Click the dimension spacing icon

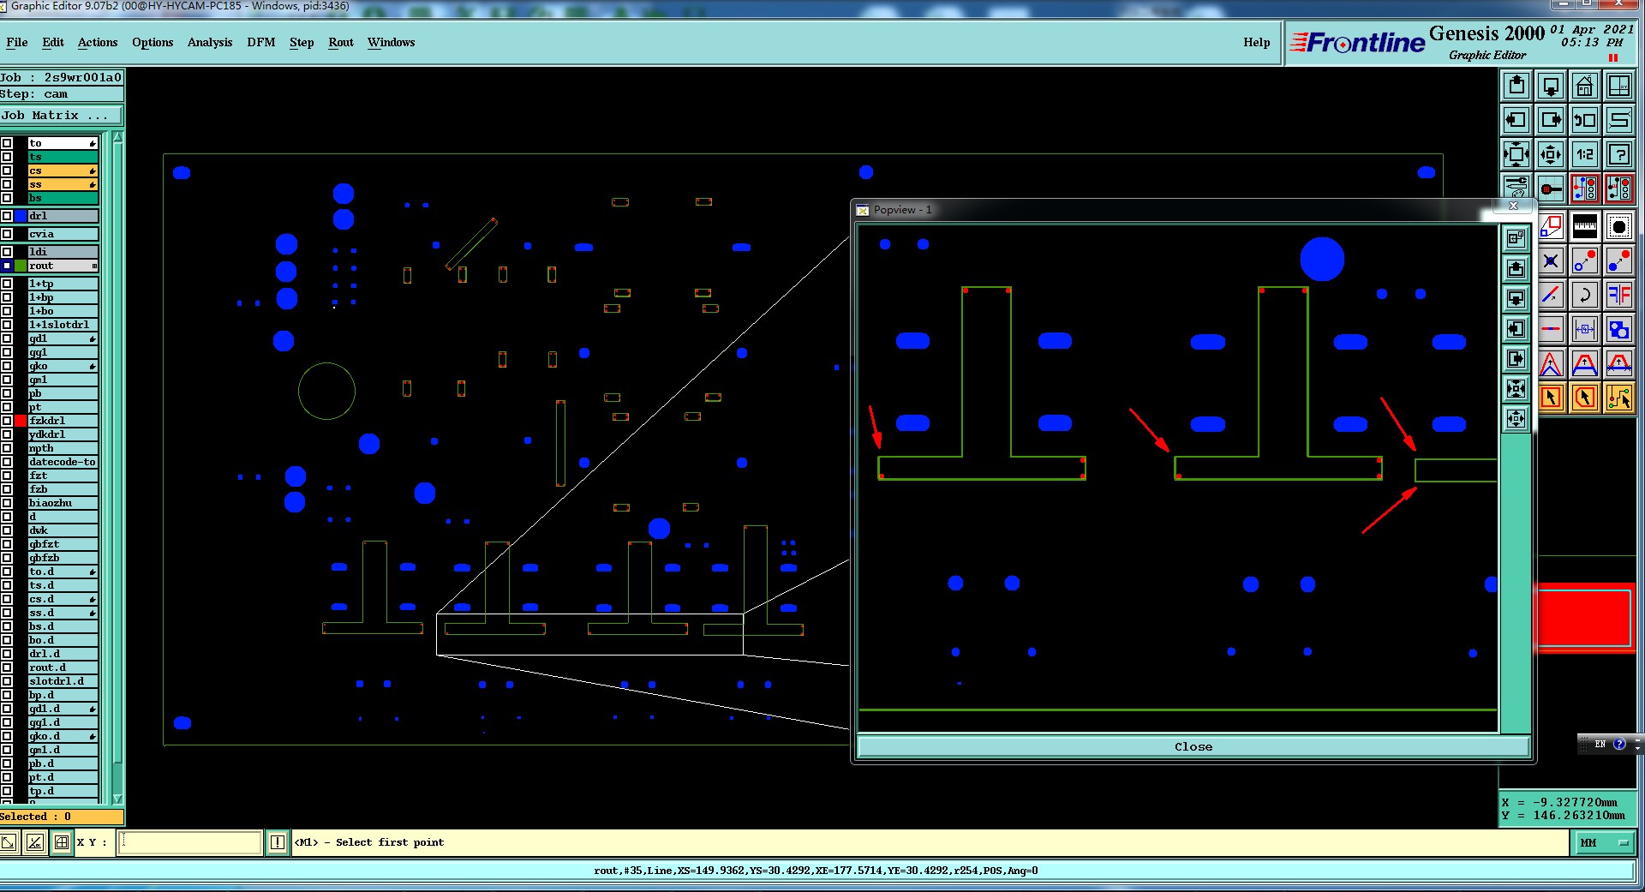click(1585, 330)
